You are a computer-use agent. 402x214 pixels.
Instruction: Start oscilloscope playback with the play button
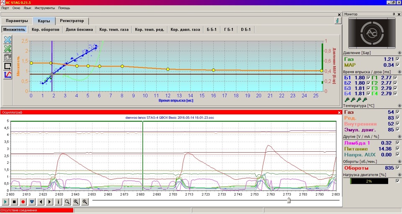click(x=5, y=202)
